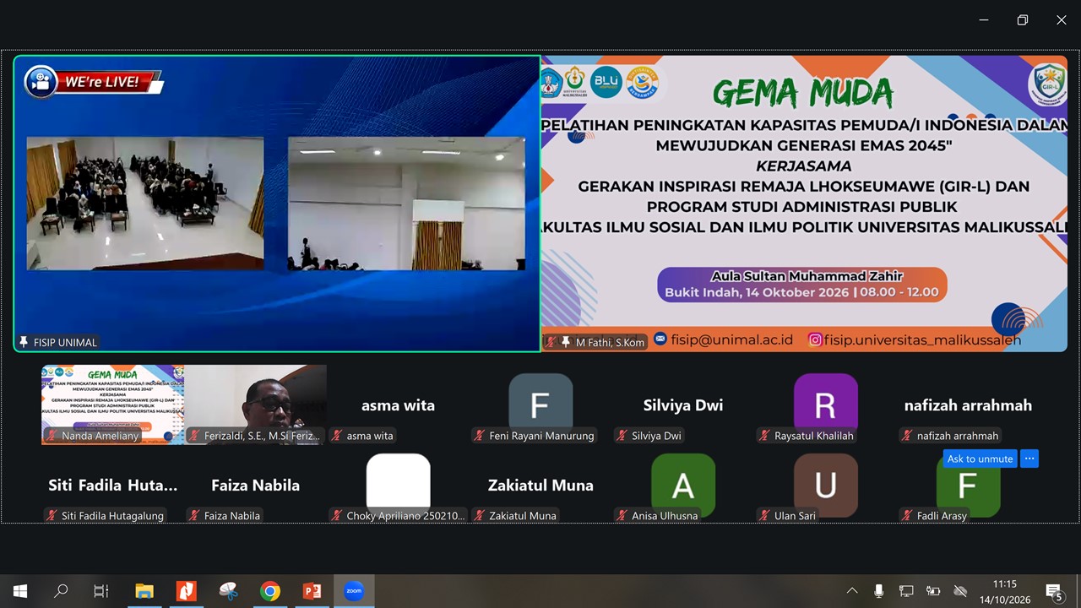This screenshot has width=1081, height=608.
Task: Open the three-dots menu on Fadli Arasy's tile
Action: pos(1029,459)
